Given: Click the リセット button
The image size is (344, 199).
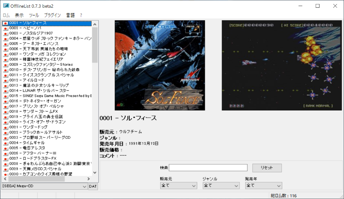Looking at the screenshot, I should 267,168.
